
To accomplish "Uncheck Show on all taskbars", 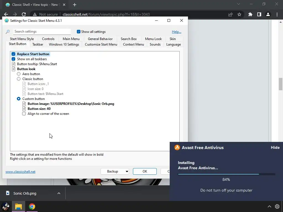I will tap(13, 59).
